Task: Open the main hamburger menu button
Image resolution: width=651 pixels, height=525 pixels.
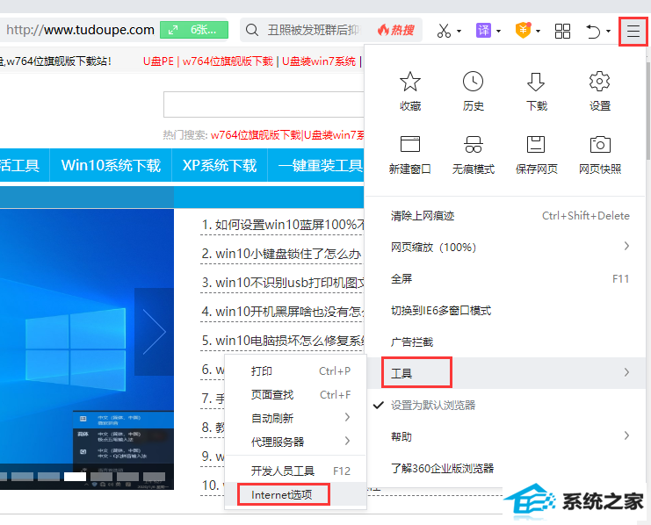Action: pos(633,31)
